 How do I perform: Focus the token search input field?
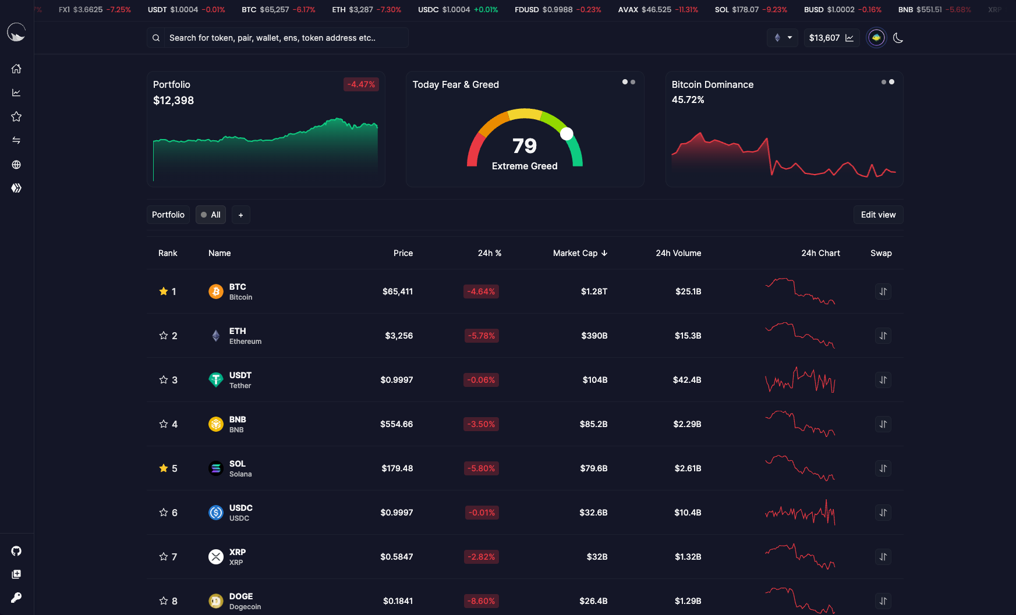[x=285, y=38]
